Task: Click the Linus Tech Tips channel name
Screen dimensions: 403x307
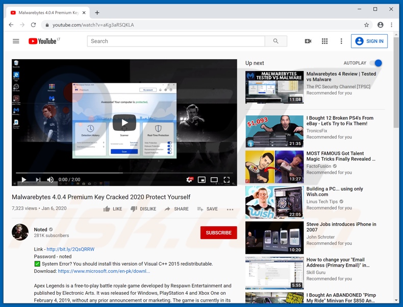Action: 322,201
